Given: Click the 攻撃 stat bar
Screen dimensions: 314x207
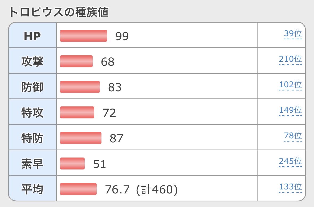Looking at the screenshot, I should (76, 61).
